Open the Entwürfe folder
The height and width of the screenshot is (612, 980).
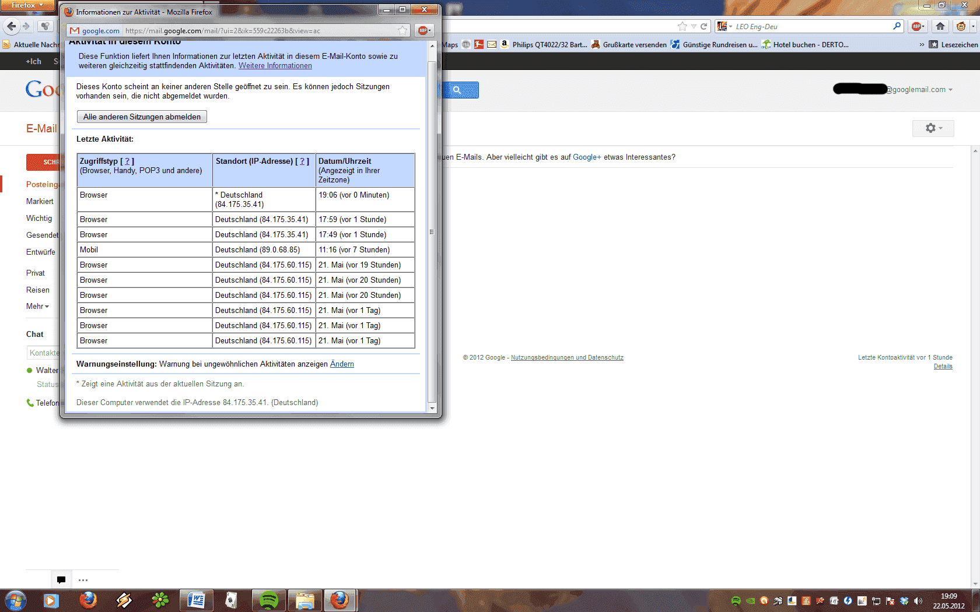41,252
